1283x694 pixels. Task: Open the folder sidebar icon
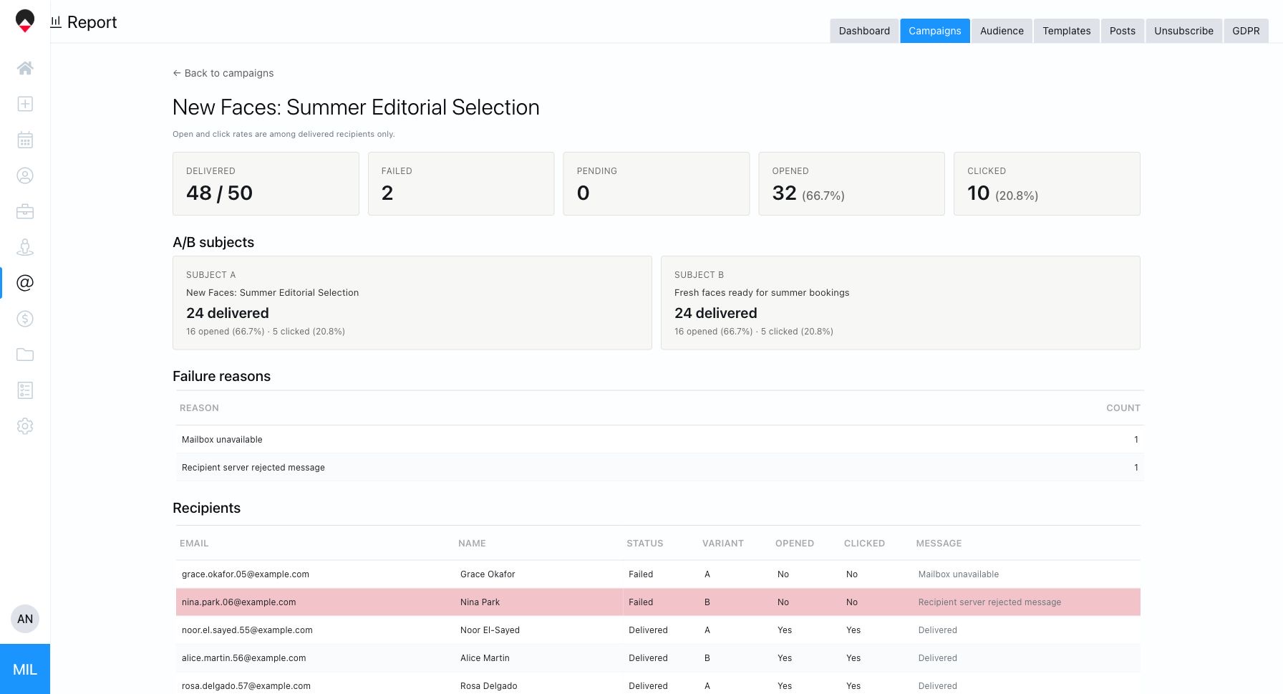[25, 355]
